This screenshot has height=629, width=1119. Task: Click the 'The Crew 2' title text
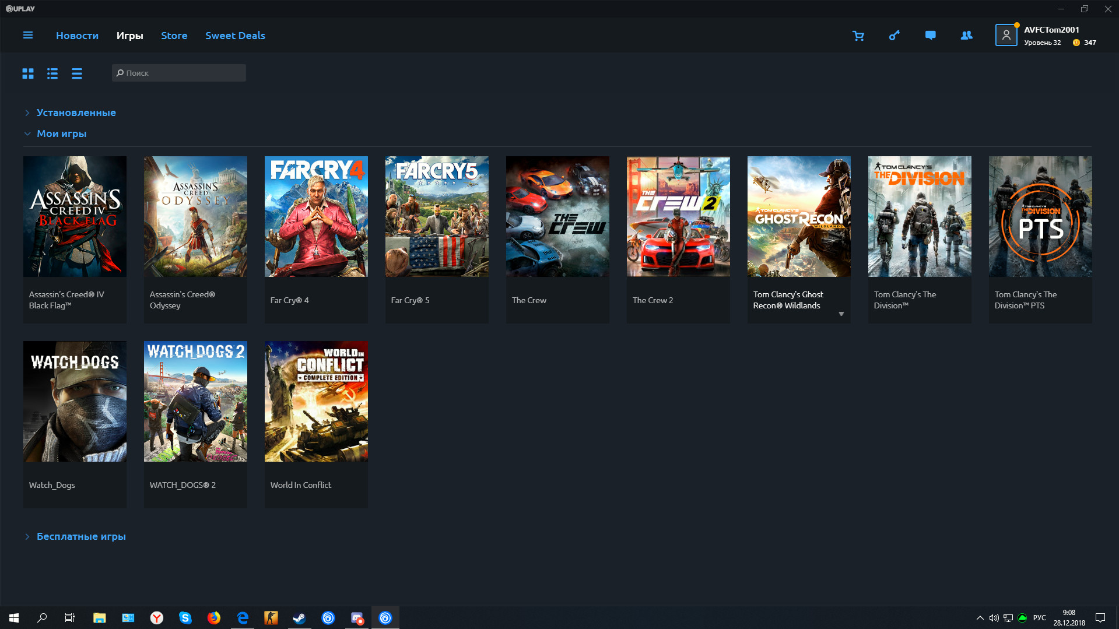(x=653, y=300)
